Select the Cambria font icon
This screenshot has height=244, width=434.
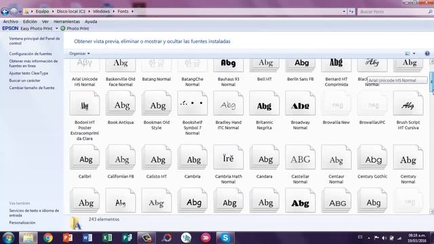193,157
